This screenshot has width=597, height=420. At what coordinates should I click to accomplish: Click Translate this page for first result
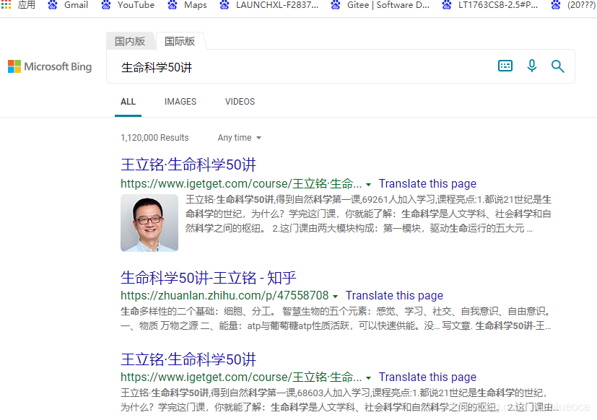[427, 184]
